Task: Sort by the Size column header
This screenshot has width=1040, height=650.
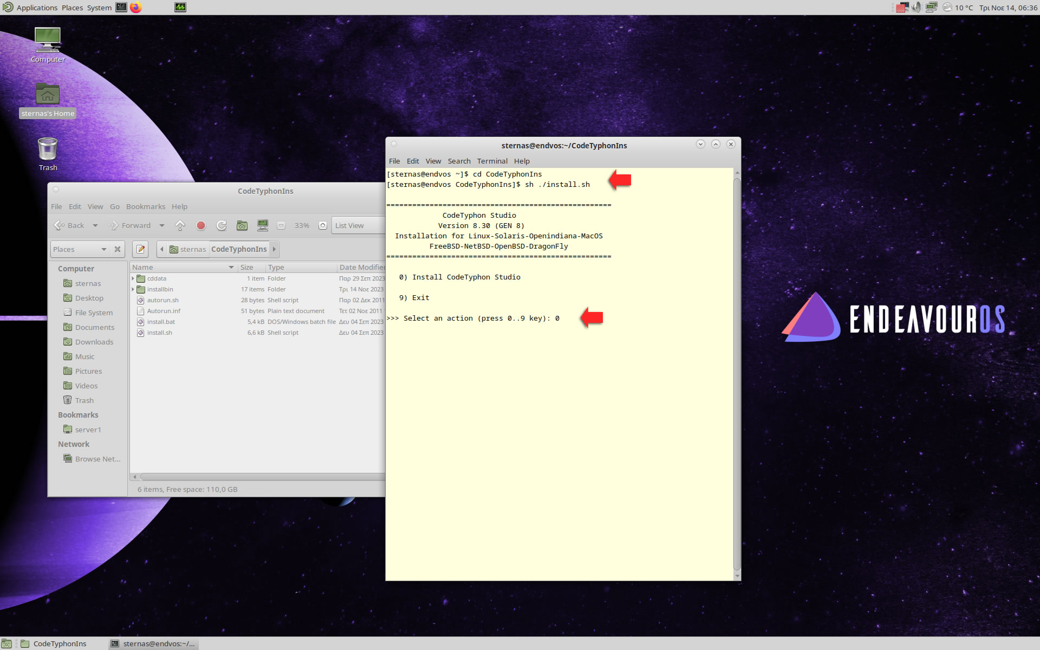Action: 251,267
